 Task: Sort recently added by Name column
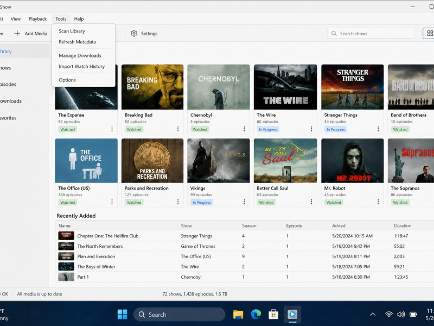coord(65,225)
